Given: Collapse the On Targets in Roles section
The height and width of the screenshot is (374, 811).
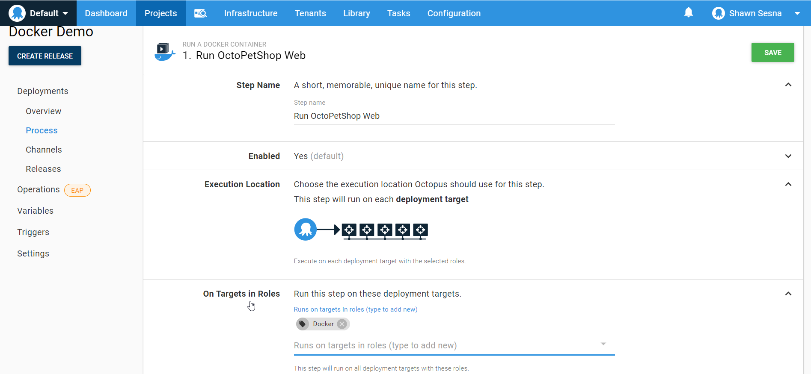Looking at the screenshot, I should tap(788, 294).
